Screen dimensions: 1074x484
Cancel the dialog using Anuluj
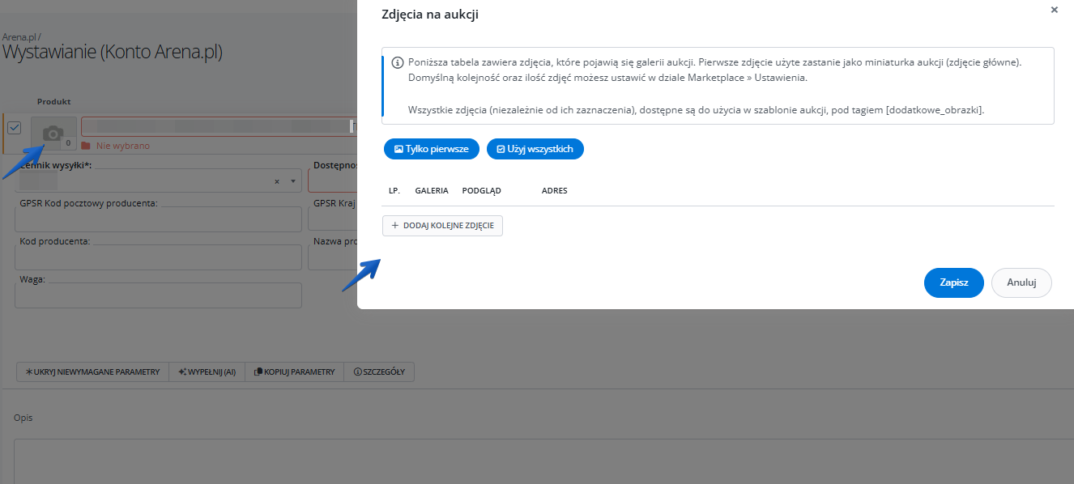coord(1021,282)
